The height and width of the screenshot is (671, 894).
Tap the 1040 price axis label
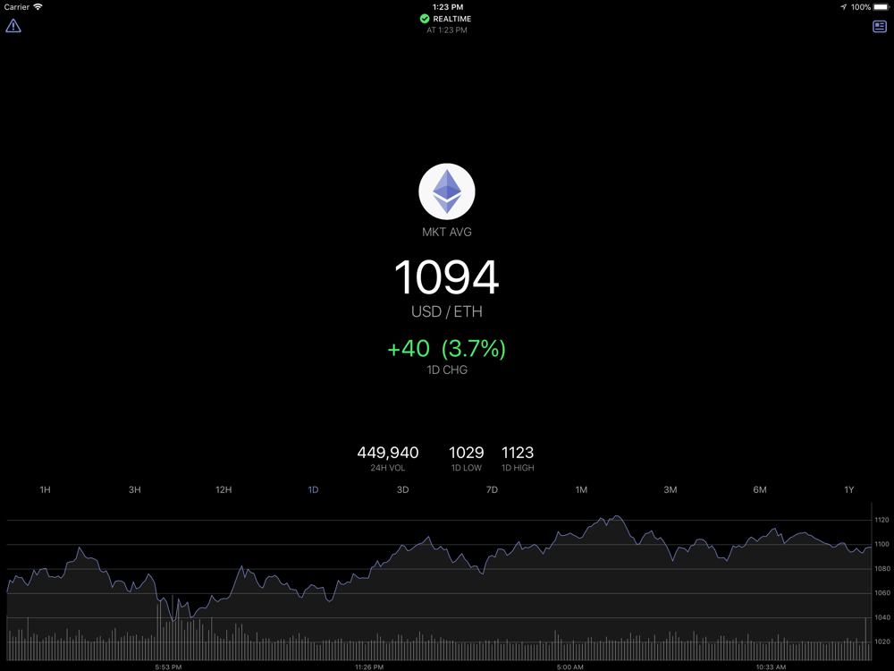882,617
